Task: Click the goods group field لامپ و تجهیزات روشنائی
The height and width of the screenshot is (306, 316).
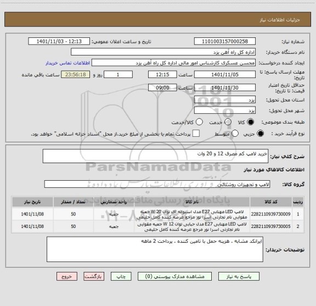Action: point(157,184)
